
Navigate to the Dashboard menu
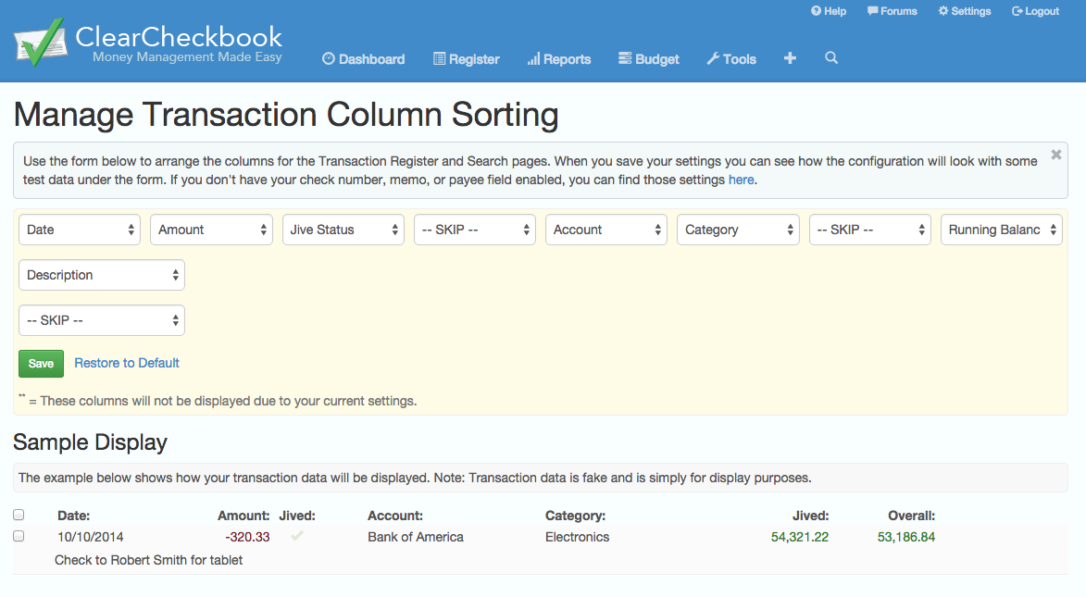coord(363,59)
